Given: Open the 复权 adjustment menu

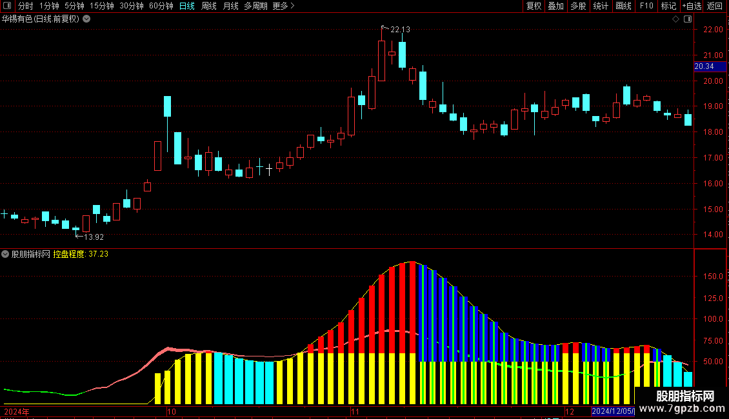Looking at the screenshot, I should click(534, 6).
